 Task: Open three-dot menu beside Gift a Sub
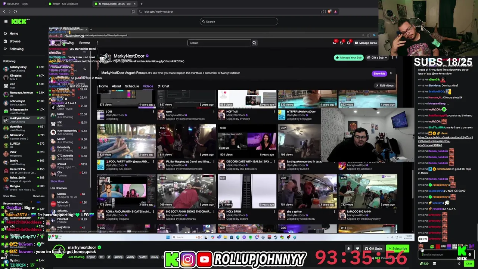pos(392,58)
